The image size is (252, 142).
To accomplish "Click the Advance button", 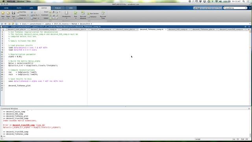I will (x=92, y=17).
